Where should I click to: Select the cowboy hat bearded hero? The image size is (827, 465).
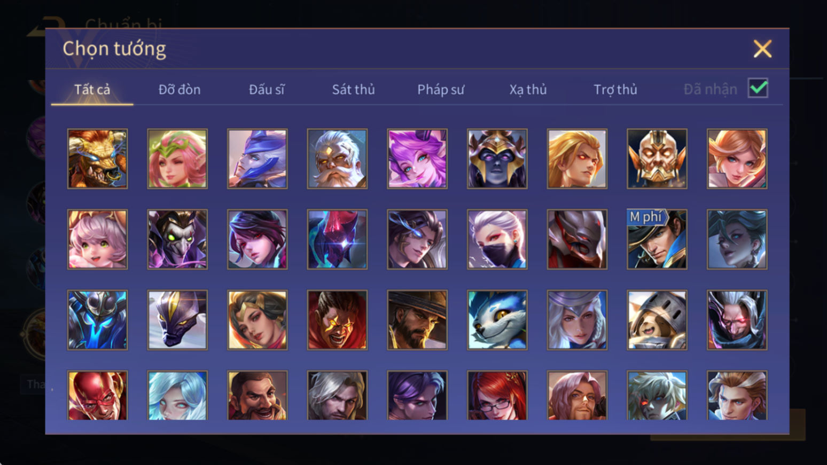[417, 320]
